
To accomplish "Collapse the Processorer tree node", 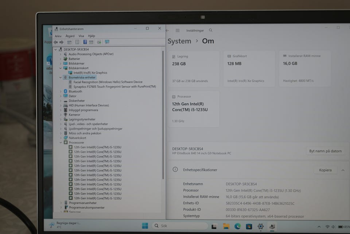I will (61, 143).
